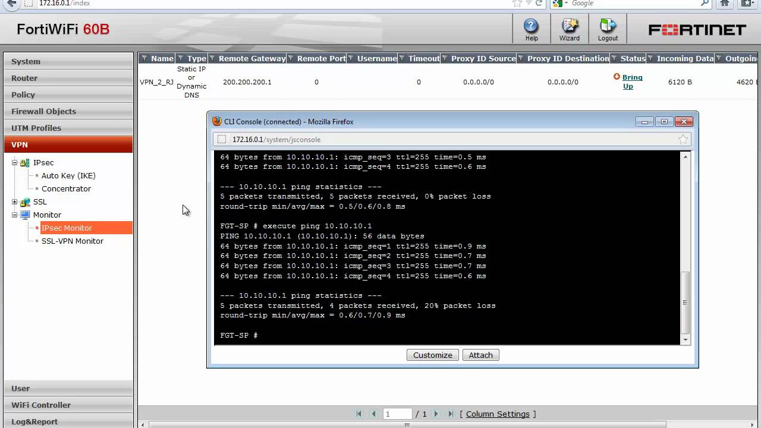761x428 pixels.
Task: Click the CLI Console scroll up arrow
Action: click(685, 157)
